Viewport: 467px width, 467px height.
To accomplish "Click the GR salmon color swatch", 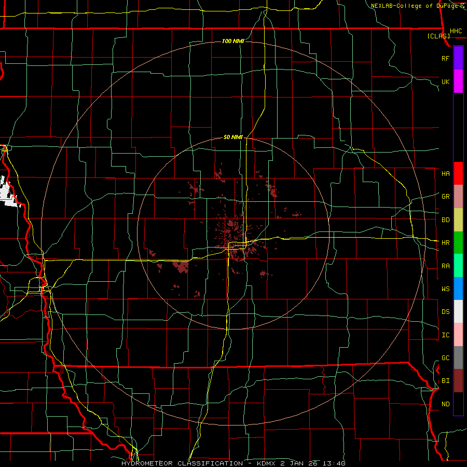I will tap(458, 196).
